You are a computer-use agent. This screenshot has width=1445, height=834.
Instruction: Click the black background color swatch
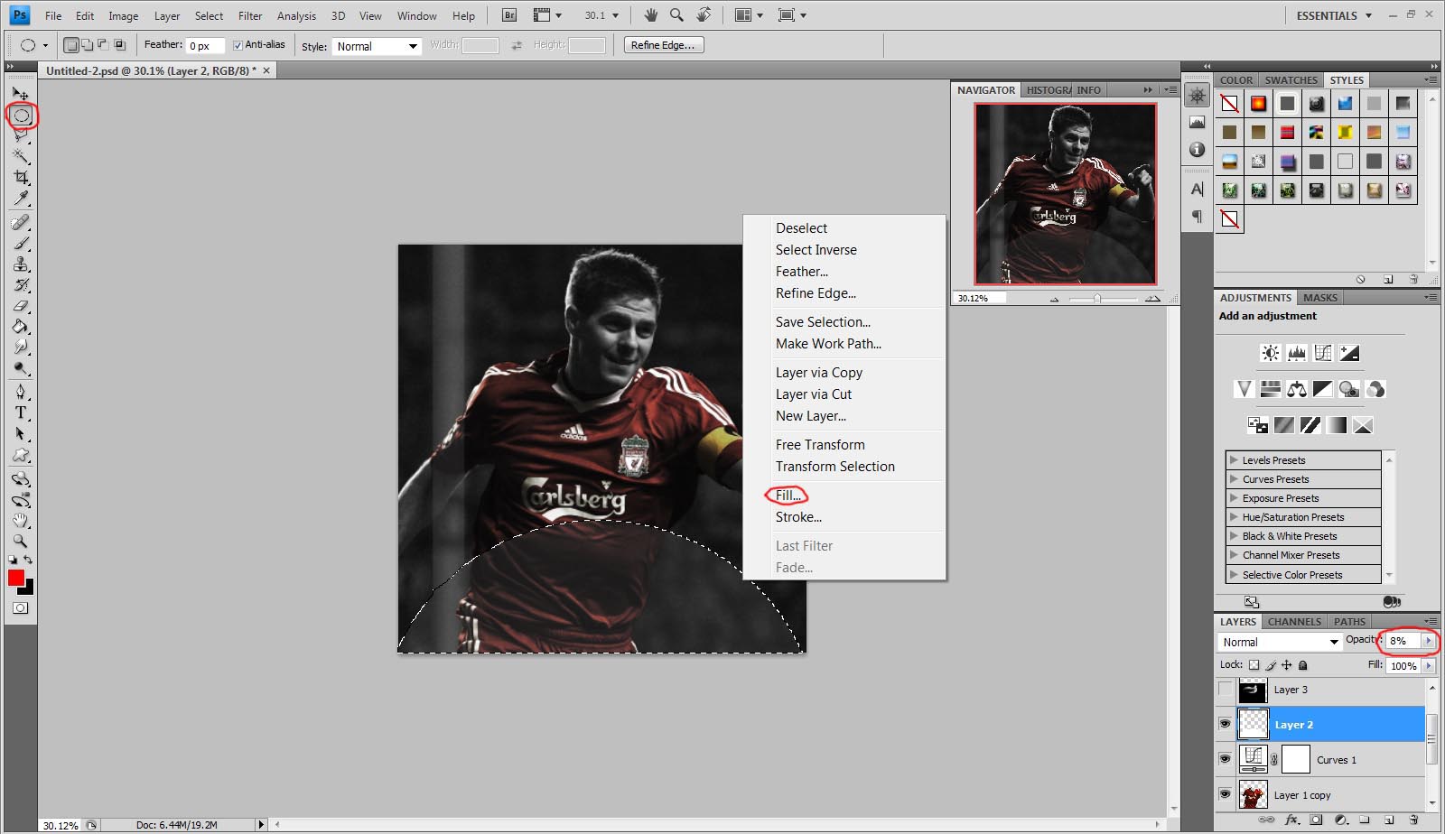[28, 588]
